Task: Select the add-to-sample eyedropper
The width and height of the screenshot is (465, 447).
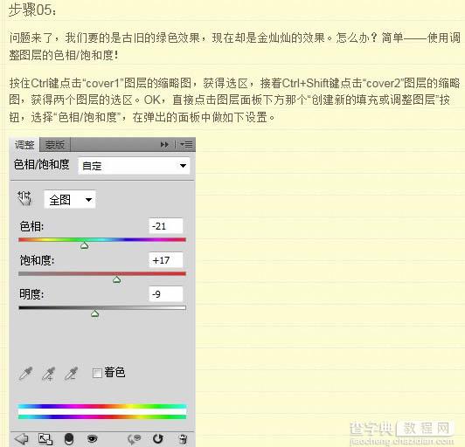Action: coord(48,374)
